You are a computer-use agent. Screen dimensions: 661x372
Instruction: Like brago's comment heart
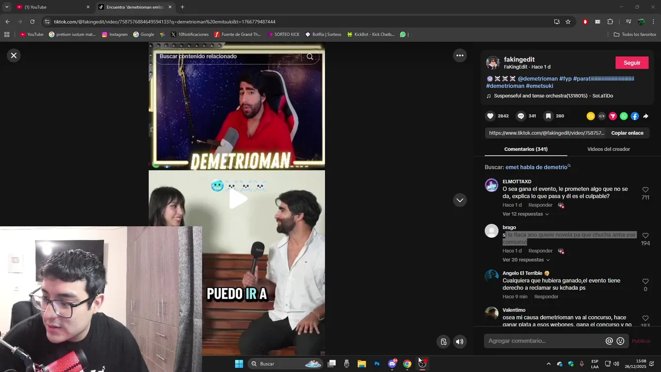point(645,236)
